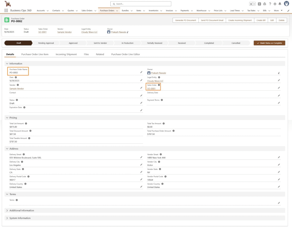Click pencil icon to edit Purchase Order Name
Viewport: 292px width, 228px height.
coord(141,72)
